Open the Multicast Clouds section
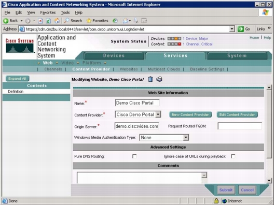275x206 pixels. tap(164, 69)
